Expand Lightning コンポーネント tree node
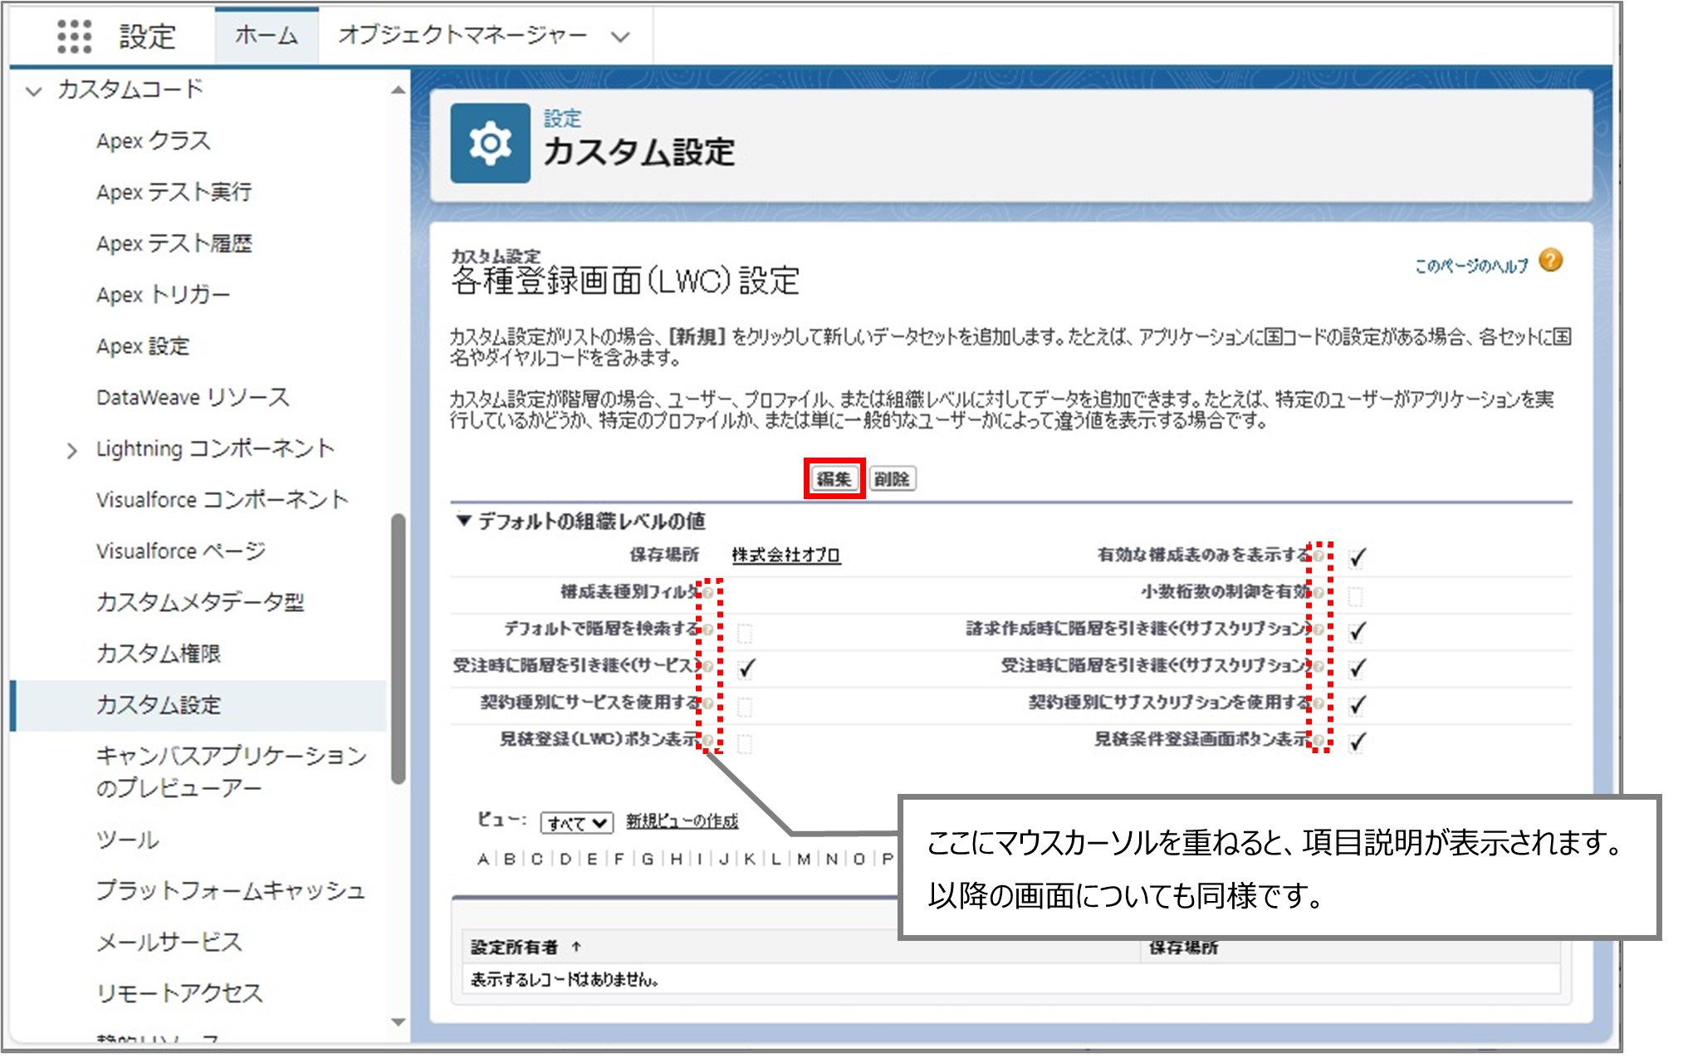The height and width of the screenshot is (1058, 1683). tap(71, 450)
